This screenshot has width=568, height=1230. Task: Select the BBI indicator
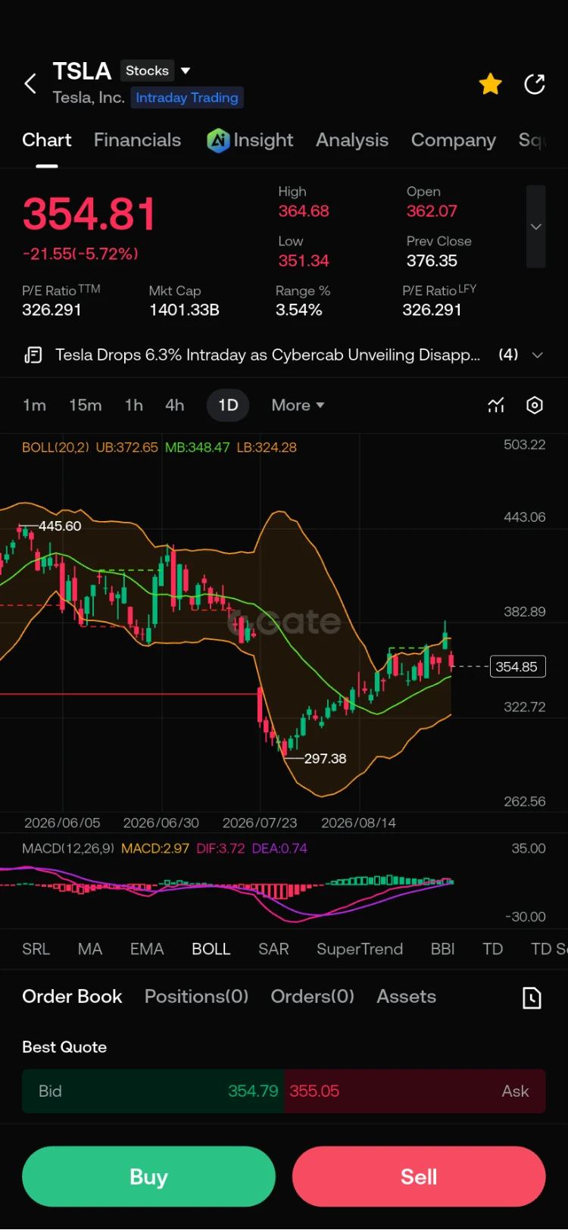coord(443,949)
